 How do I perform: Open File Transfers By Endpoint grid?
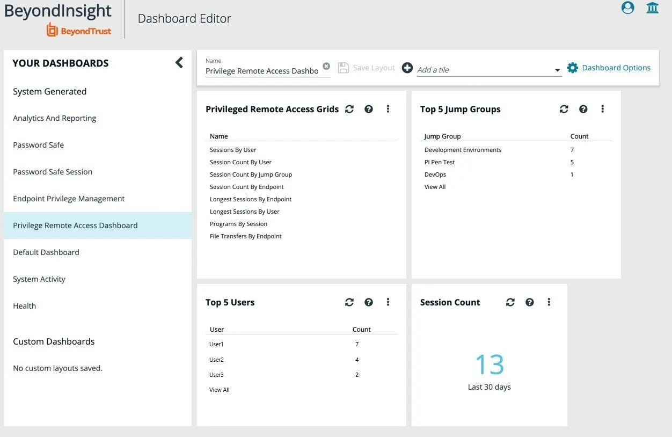tap(245, 236)
